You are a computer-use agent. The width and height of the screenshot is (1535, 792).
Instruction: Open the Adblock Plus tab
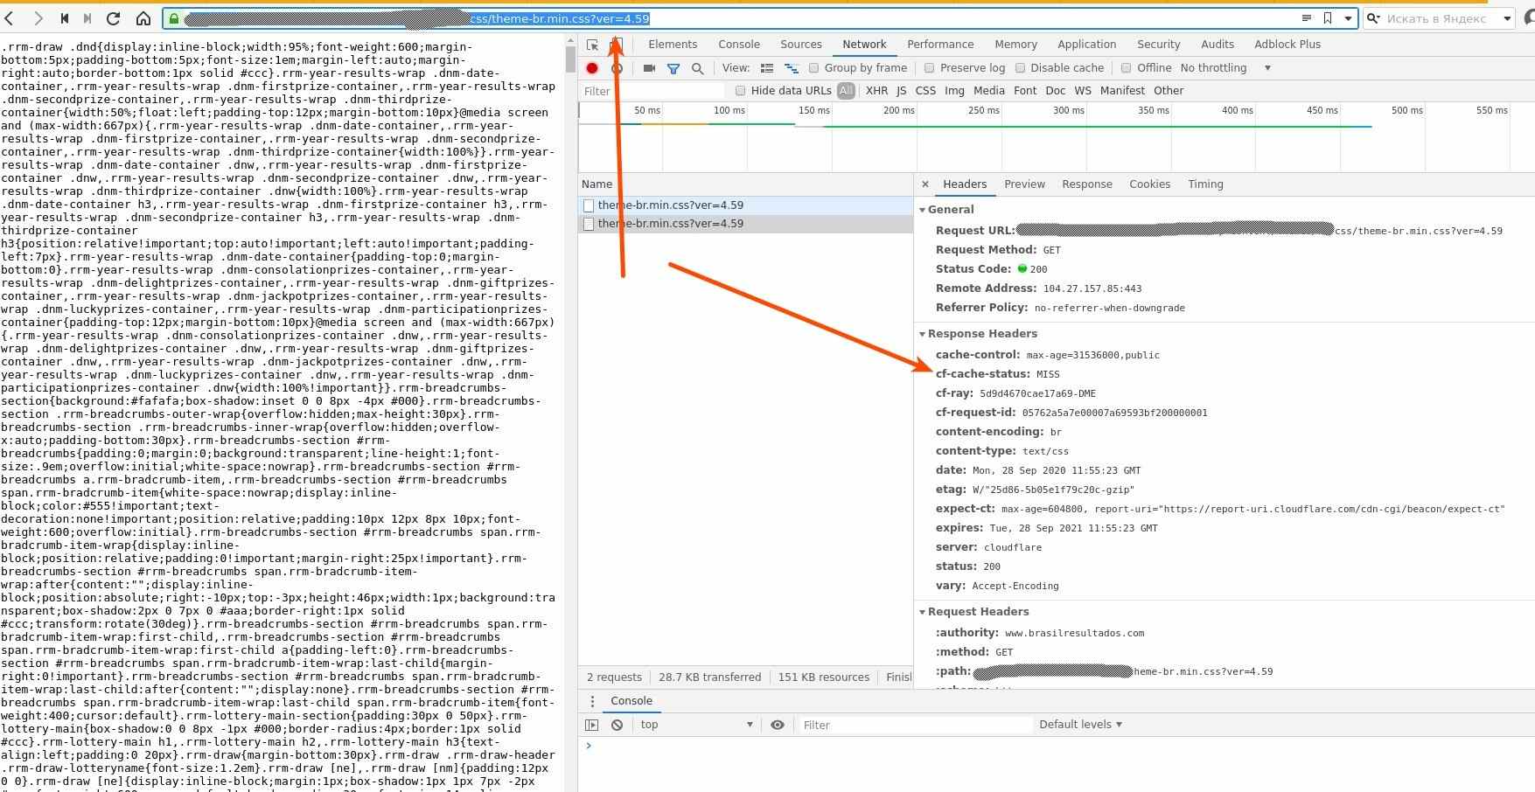pos(1287,45)
